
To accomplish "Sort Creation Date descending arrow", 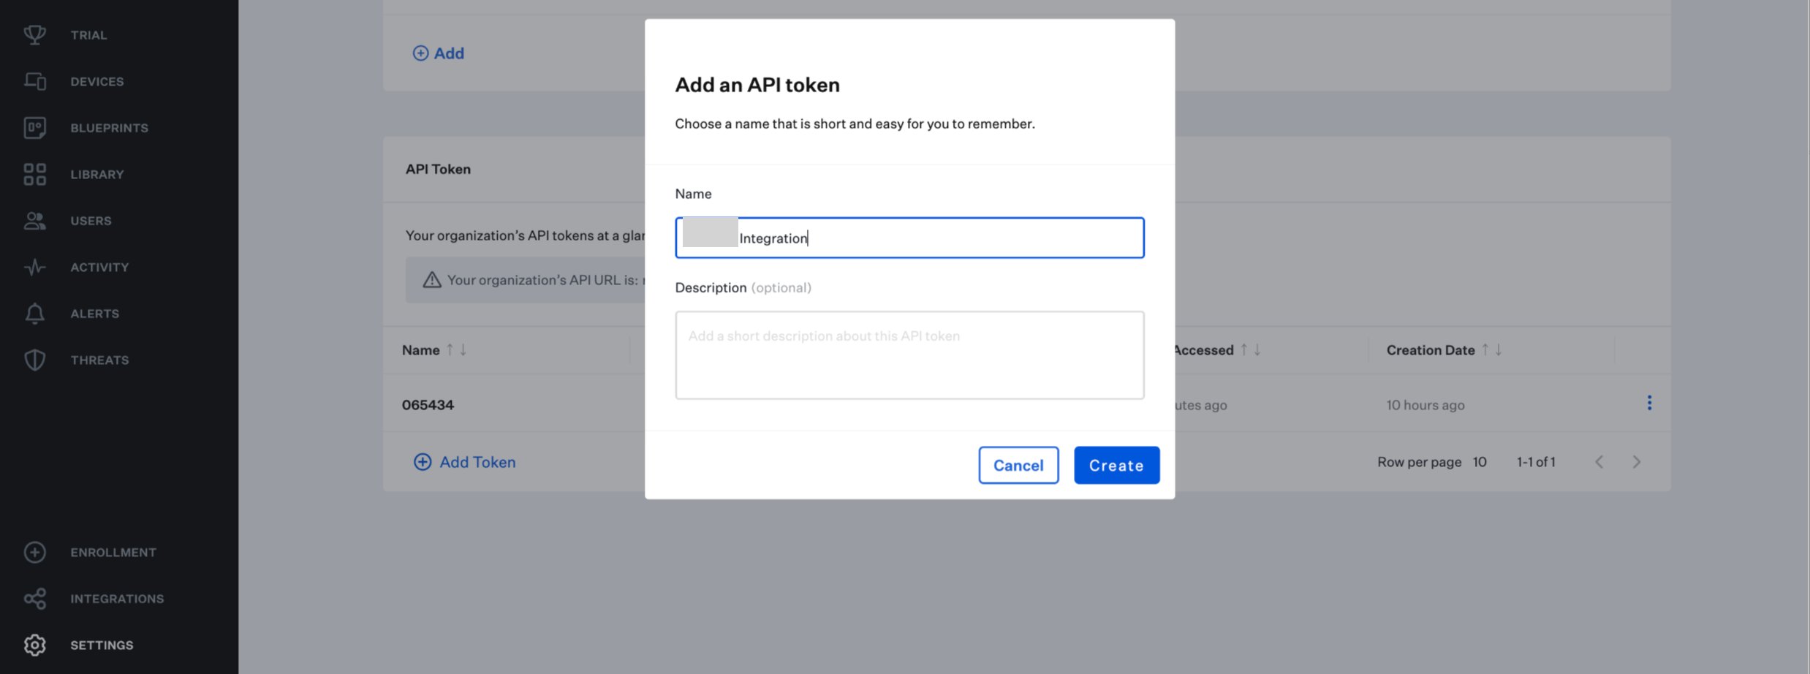I will pyautogui.click(x=1498, y=350).
